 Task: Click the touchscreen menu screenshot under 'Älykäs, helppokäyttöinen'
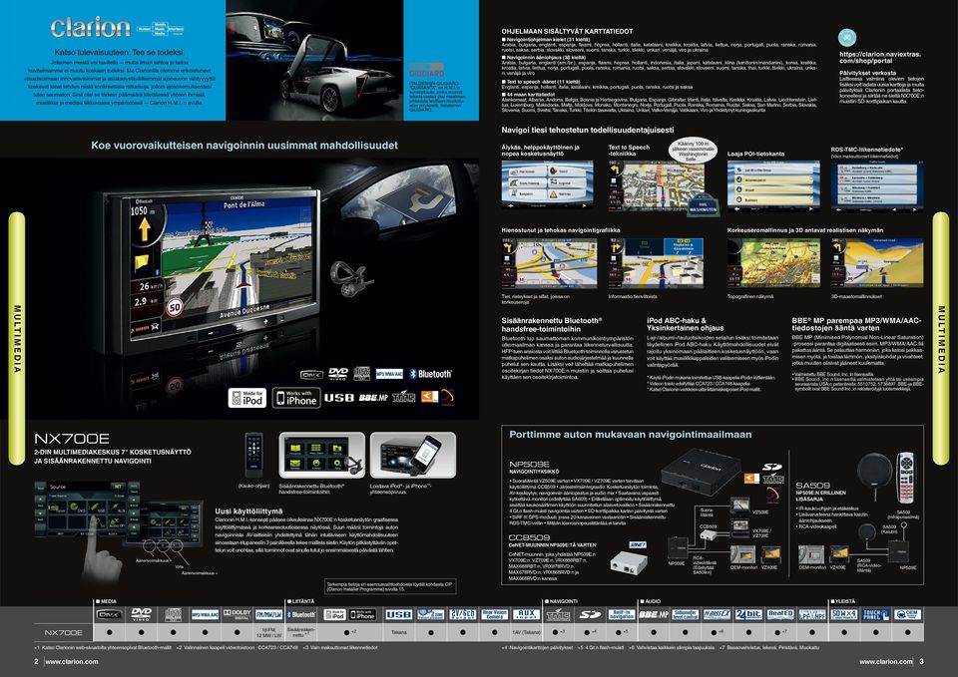coord(548,183)
